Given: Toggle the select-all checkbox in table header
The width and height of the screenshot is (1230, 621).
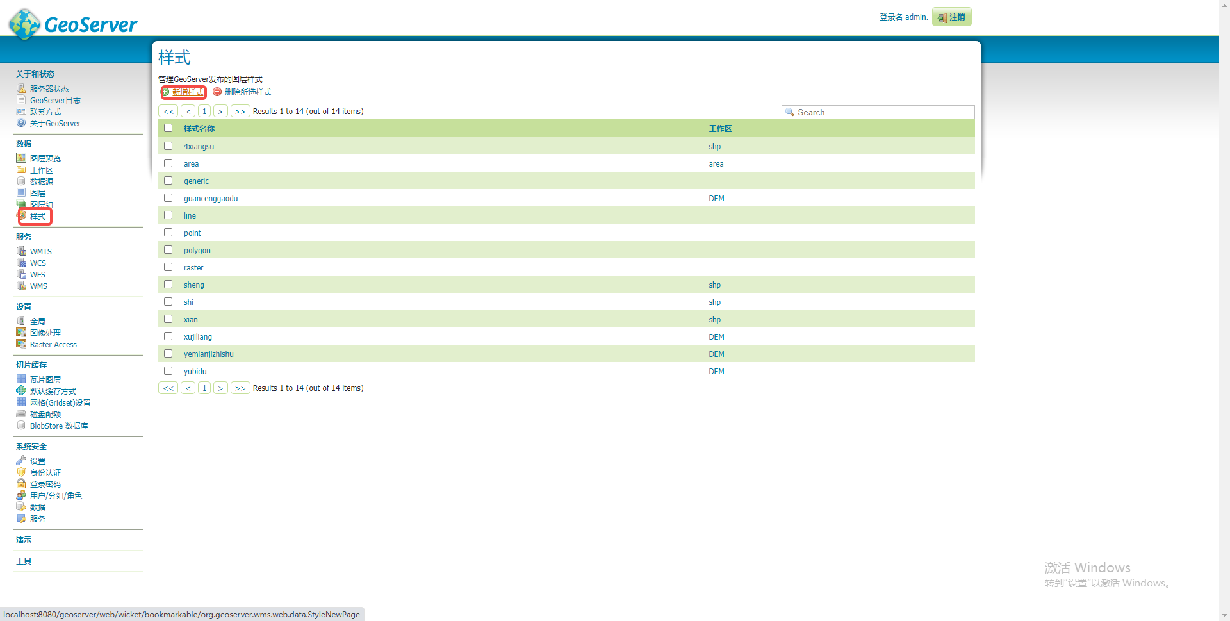Looking at the screenshot, I should tap(168, 128).
